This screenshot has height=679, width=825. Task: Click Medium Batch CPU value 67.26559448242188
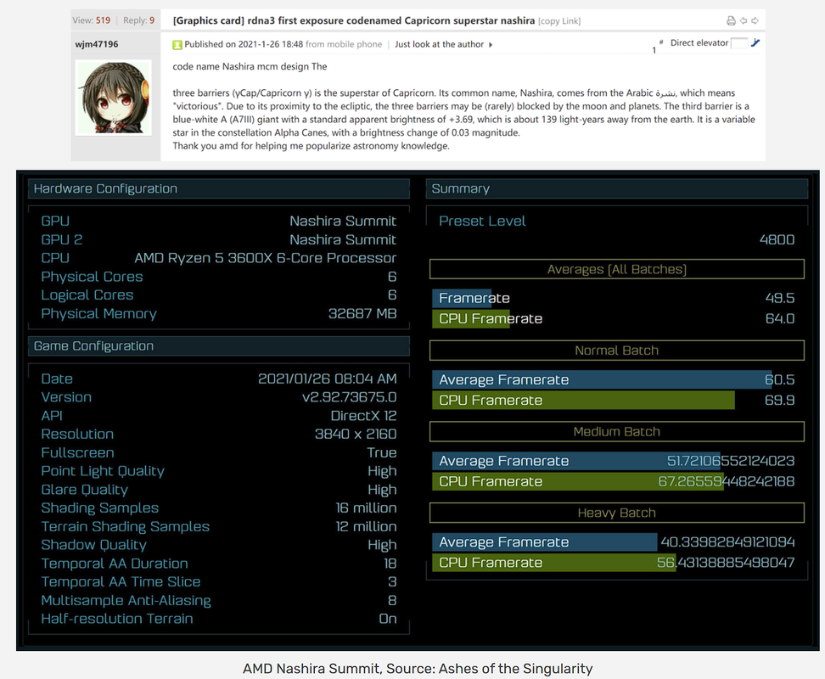[x=727, y=482]
